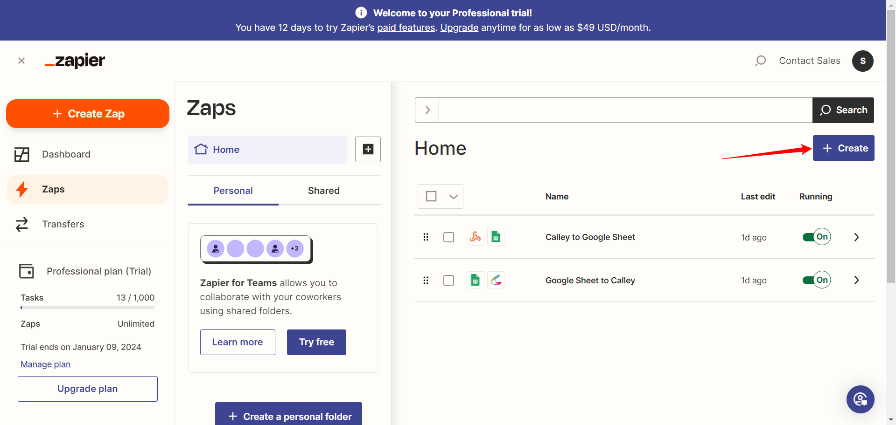Grab drag handle of Google Sheet to Calley
The height and width of the screenshot is (425, 896).
point(426,280)
